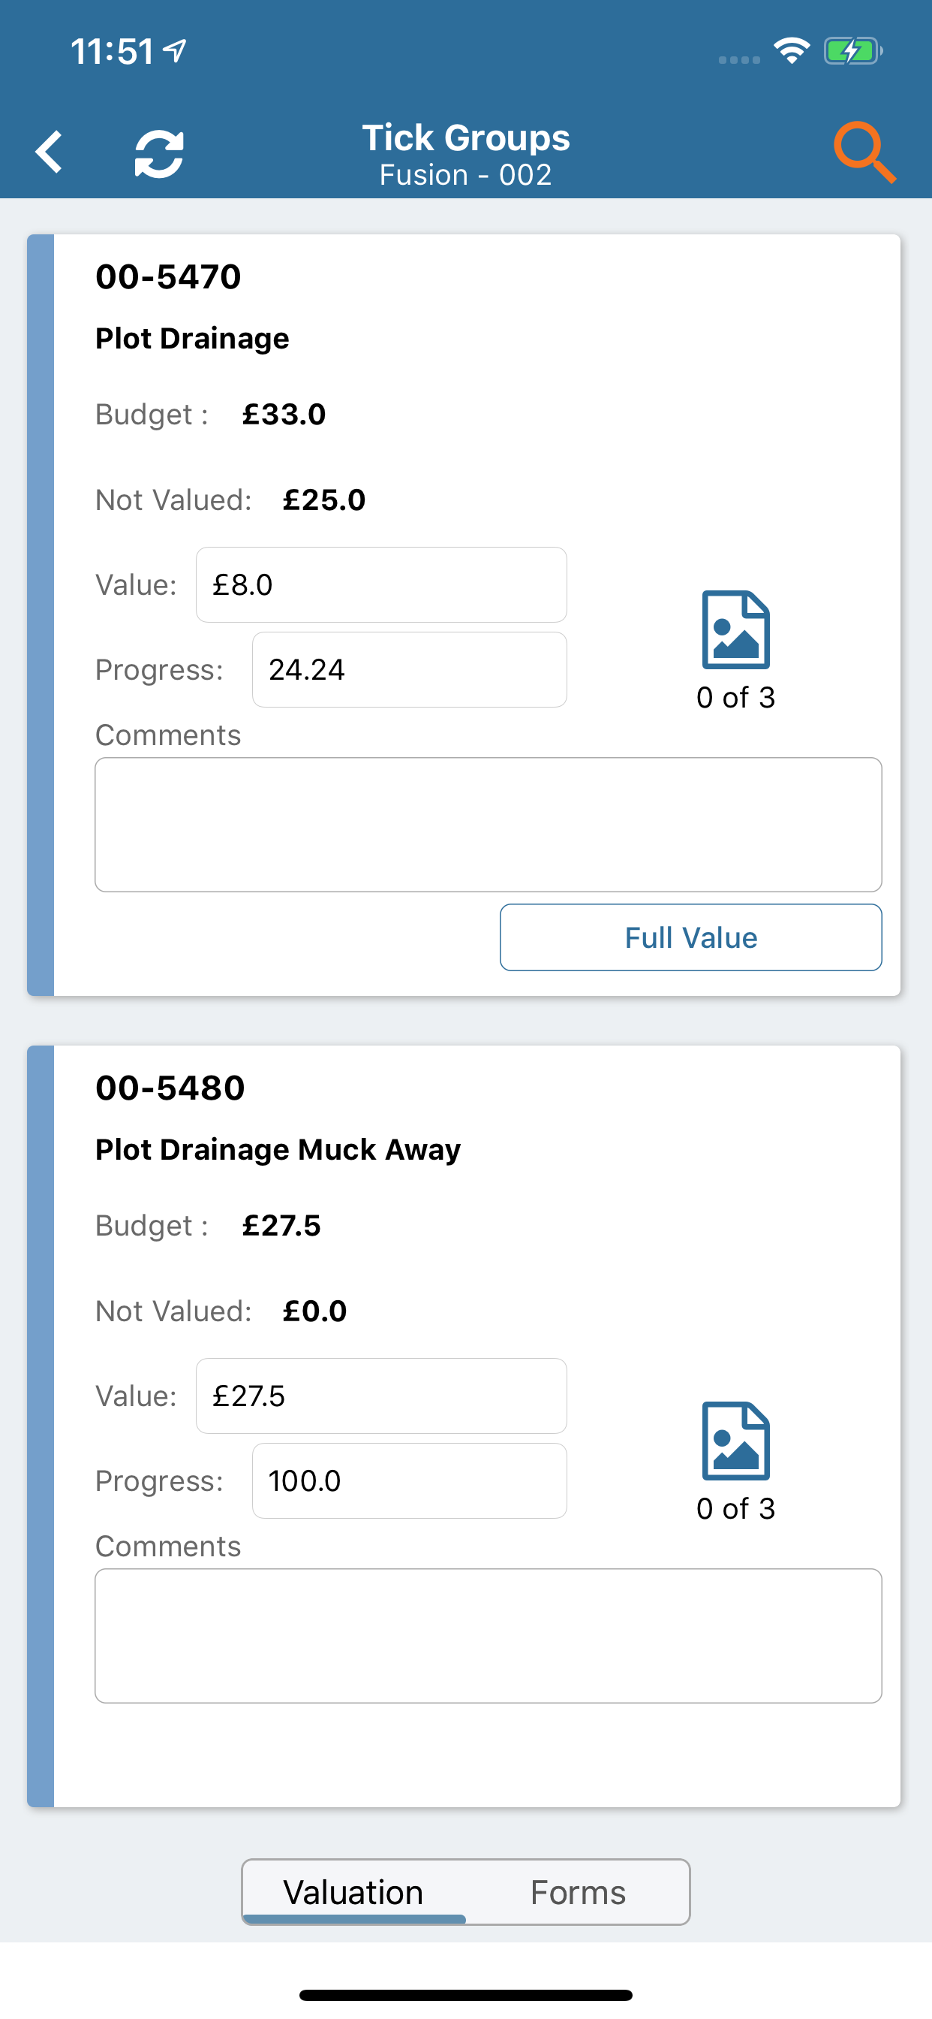Edit the £8.0 Value field

coord(381,584)
